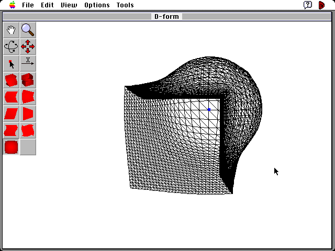This screenshot has width=335, height=251.
Task: Open the Edit menu
Action: click(x=47, y=5)
